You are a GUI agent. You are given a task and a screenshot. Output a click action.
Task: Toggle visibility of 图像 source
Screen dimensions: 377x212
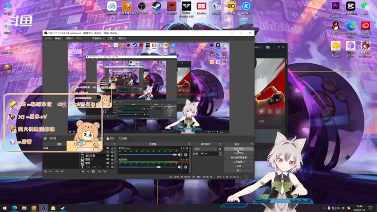(108, 163)
